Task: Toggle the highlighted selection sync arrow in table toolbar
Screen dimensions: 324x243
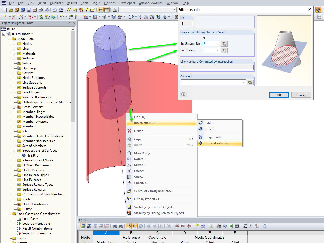Action: (129, 226)
